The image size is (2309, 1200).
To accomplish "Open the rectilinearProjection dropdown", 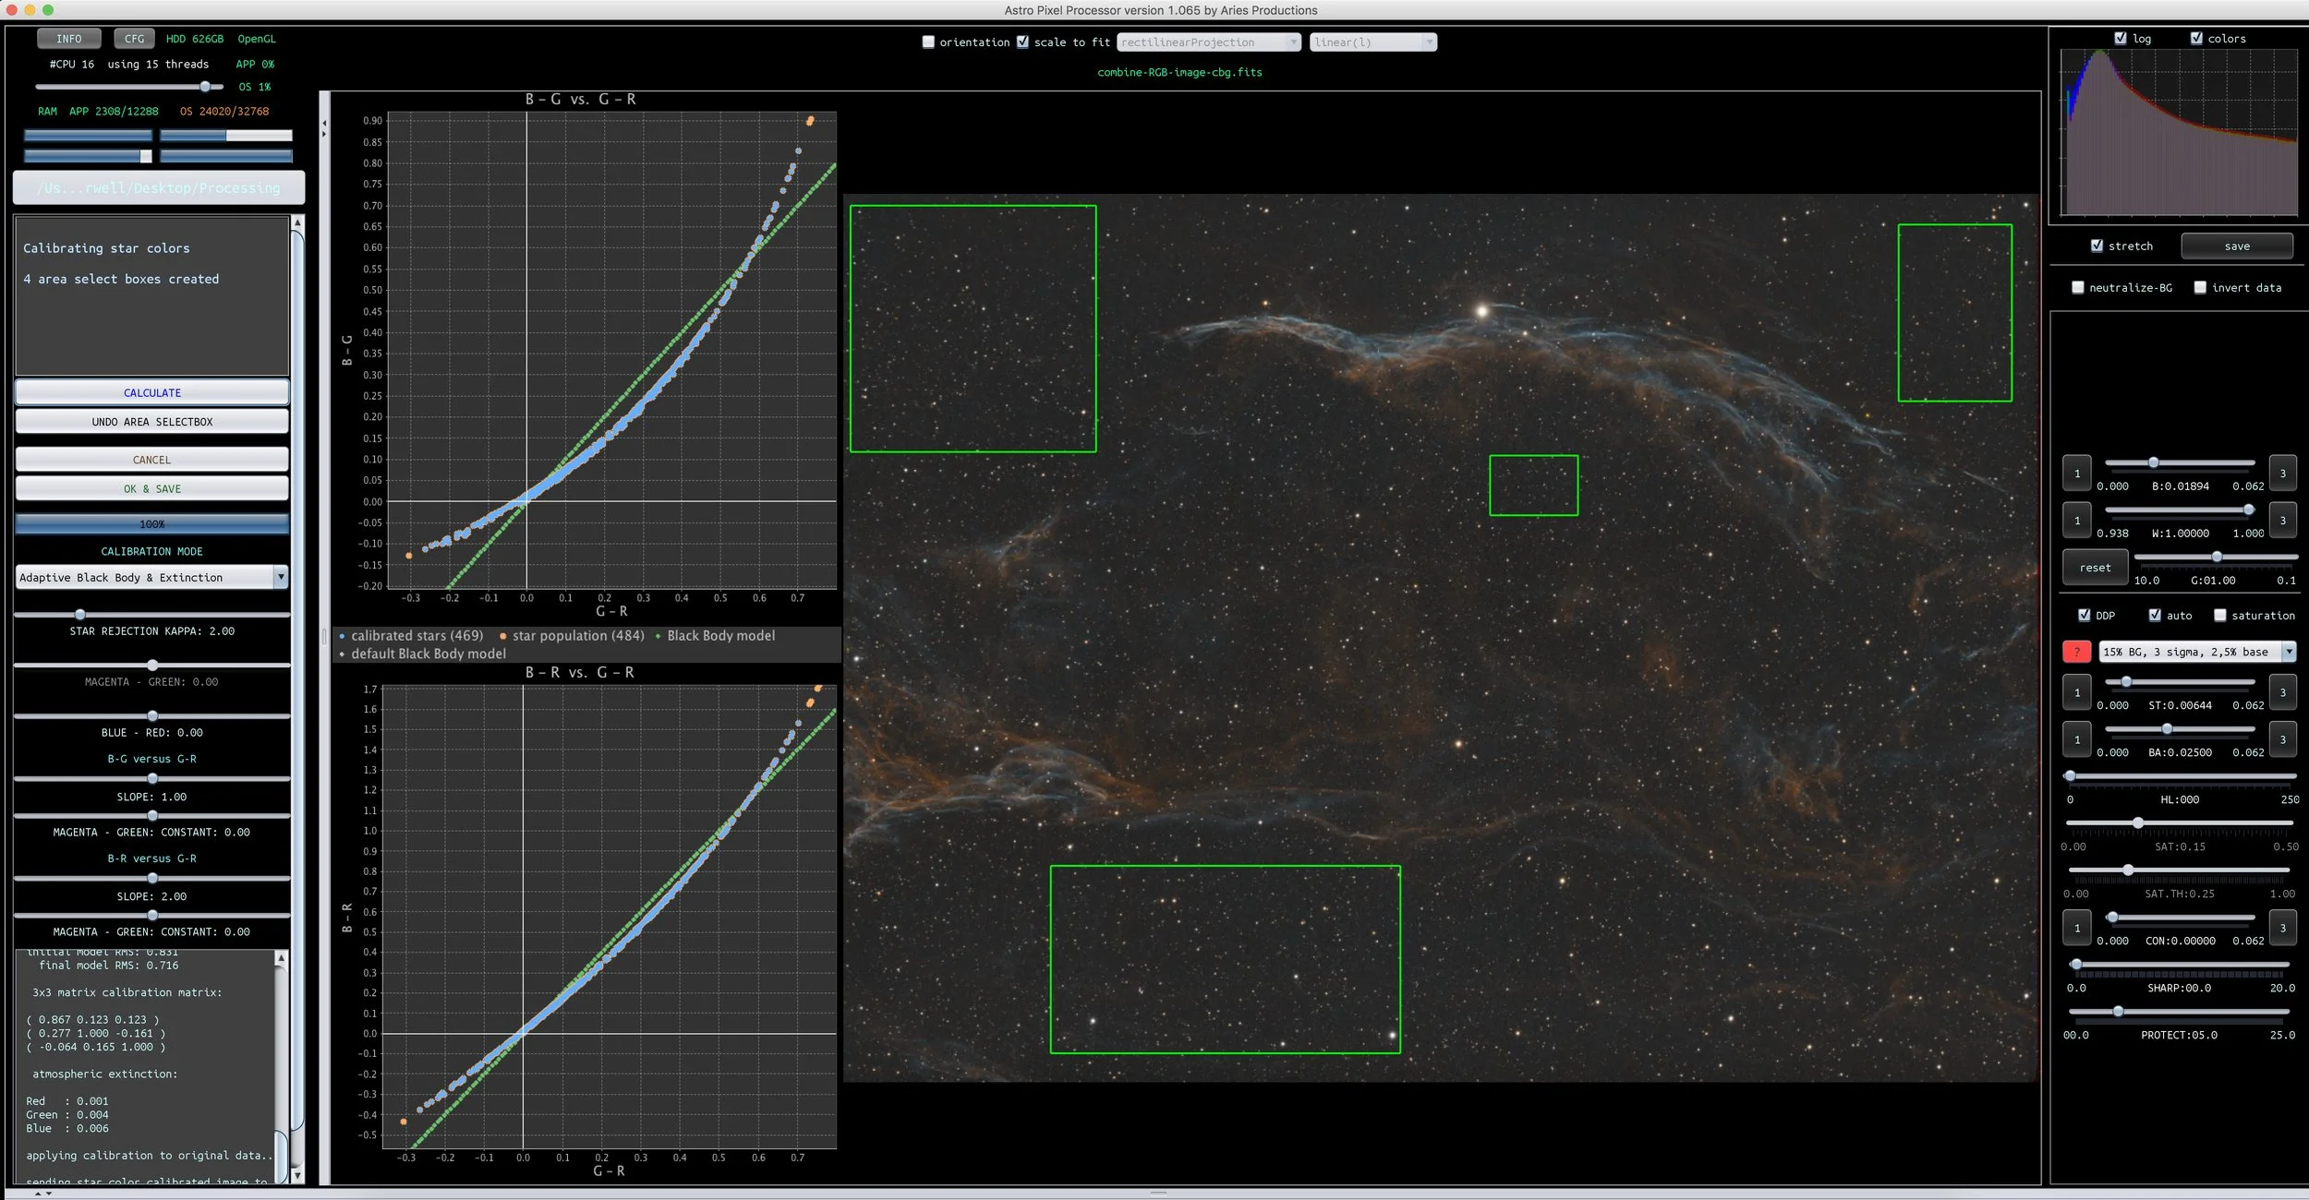I will coord(1209,42).
